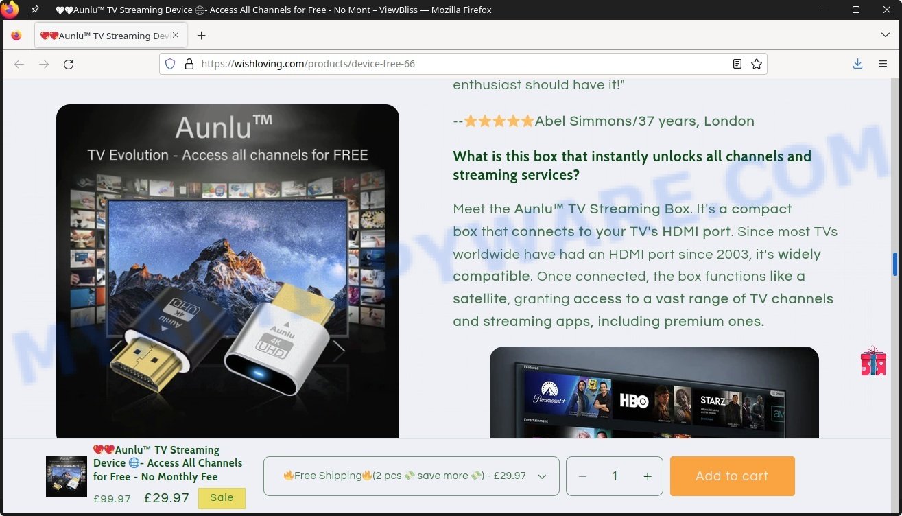The image size is (902, 516).
Task: Click the Aunlu TV Streaming Box text
Action: point(602,209)
